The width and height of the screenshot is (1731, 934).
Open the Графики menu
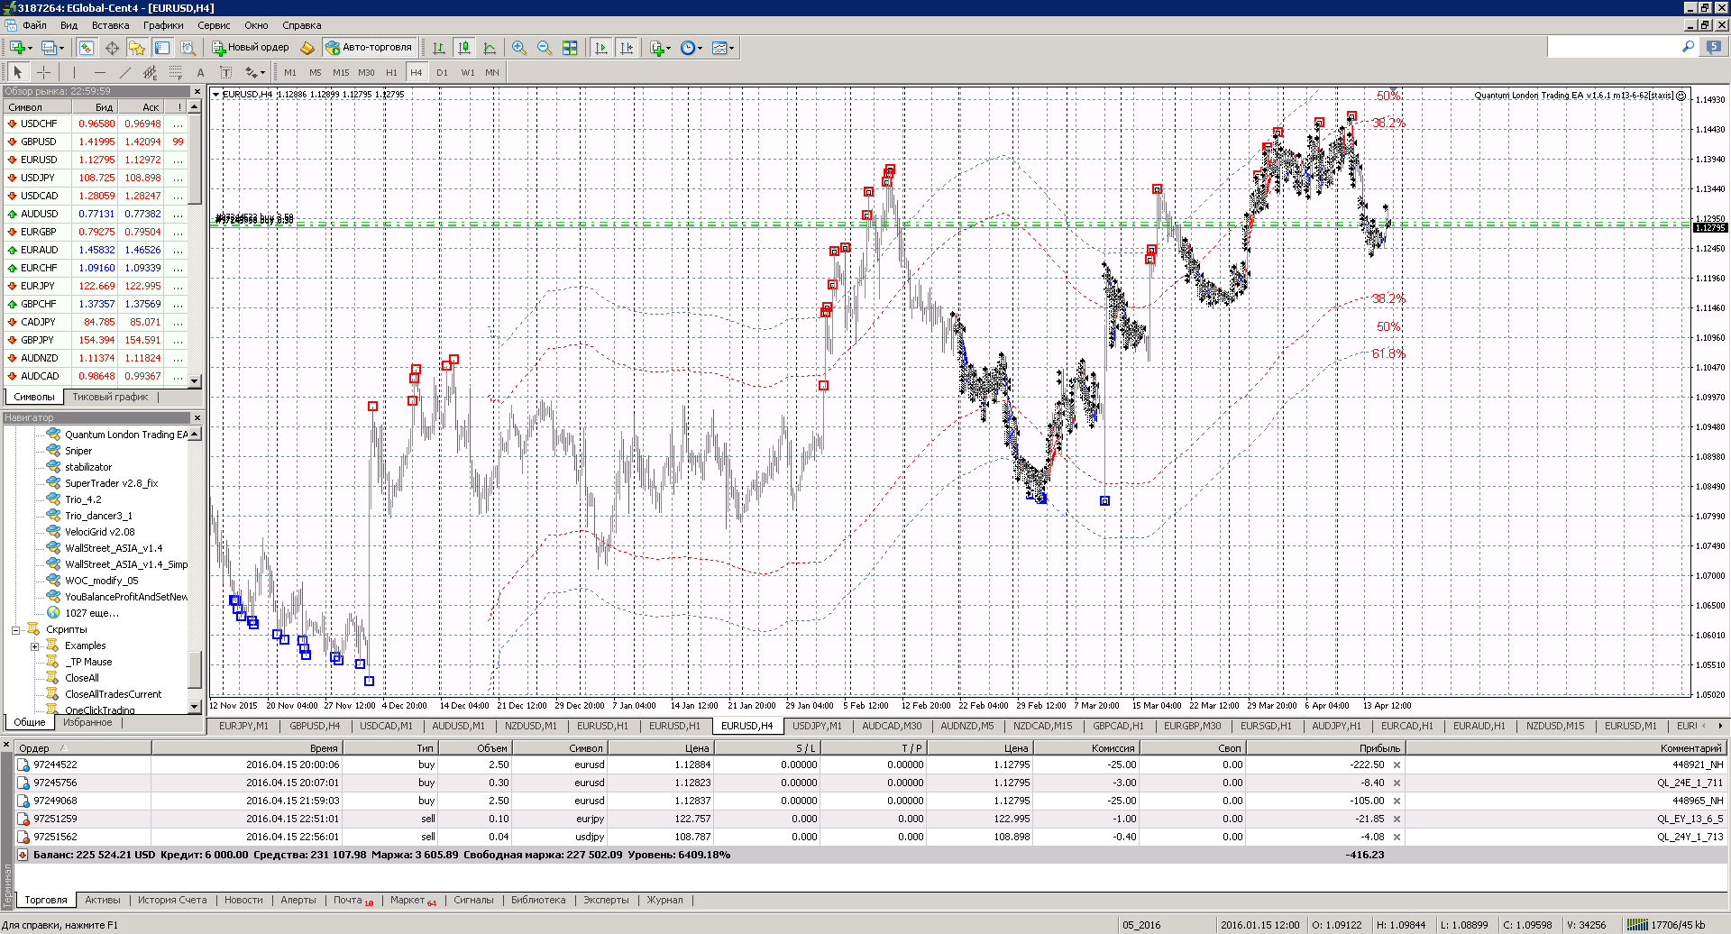click(163, 25)
